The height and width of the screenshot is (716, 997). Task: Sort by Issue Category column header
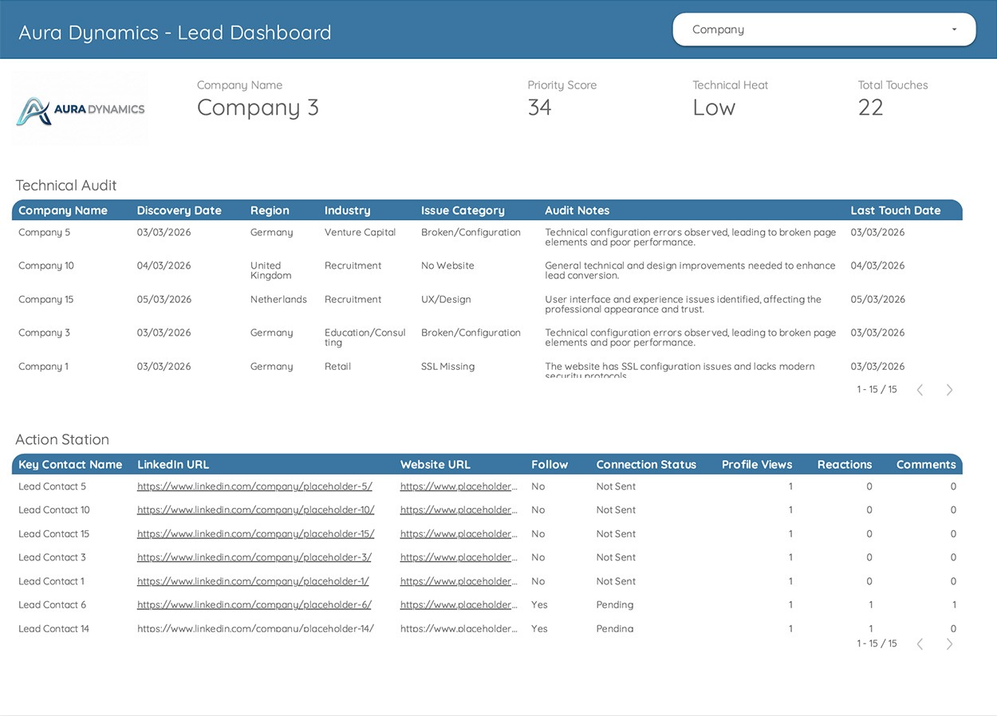click(463, 210)
